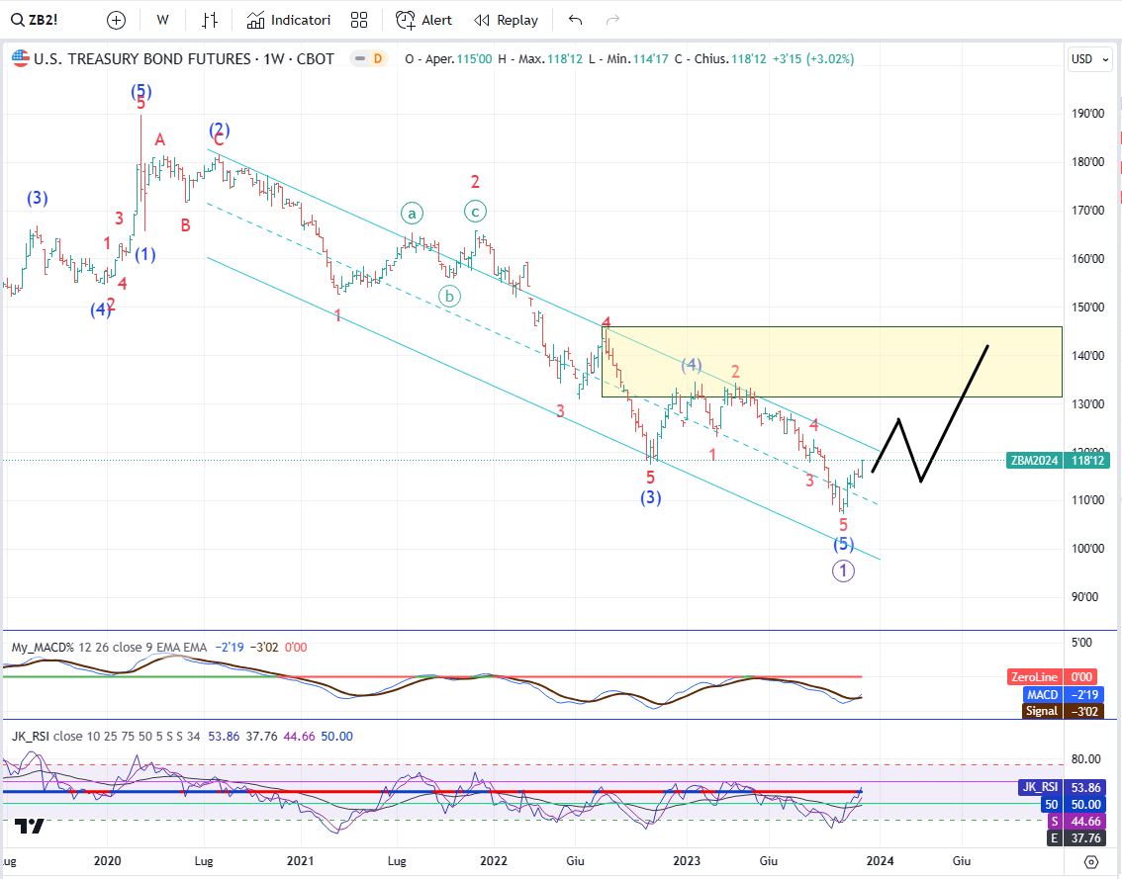Open symbol search ZB2!
Screen dimensions: 1122x879
(x=35, y=20)
